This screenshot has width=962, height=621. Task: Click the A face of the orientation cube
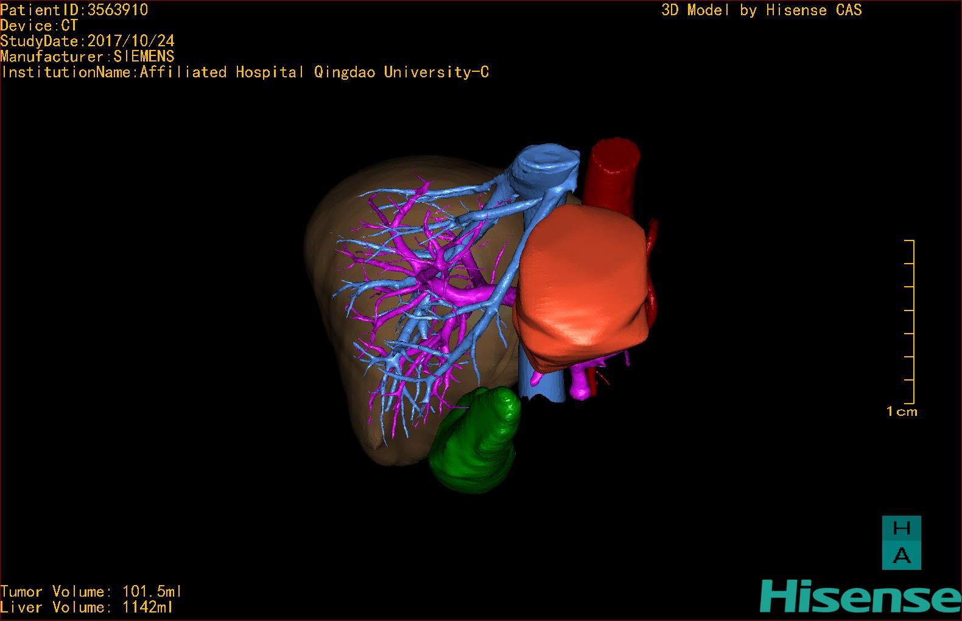click(x=901, y=556)
